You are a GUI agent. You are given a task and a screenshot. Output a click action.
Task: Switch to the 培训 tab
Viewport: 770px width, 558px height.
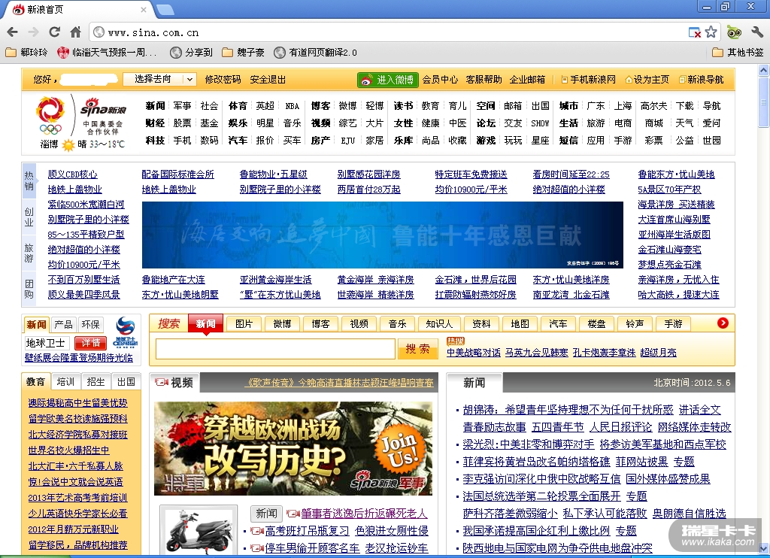pyautogui.click(x=65, y=382)
